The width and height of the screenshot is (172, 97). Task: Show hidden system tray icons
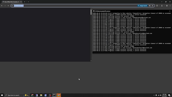tap(154, 95)
